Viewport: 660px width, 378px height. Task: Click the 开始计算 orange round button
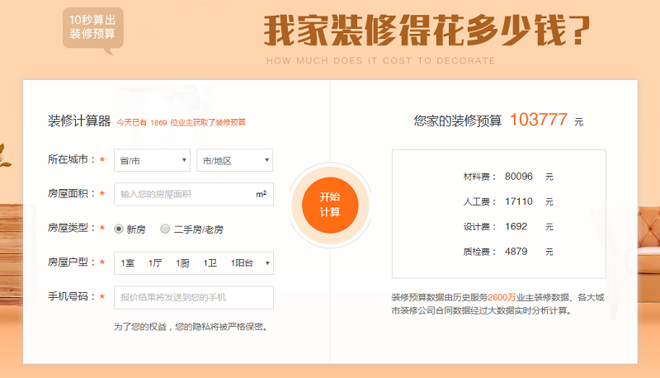tap(330, 205)
